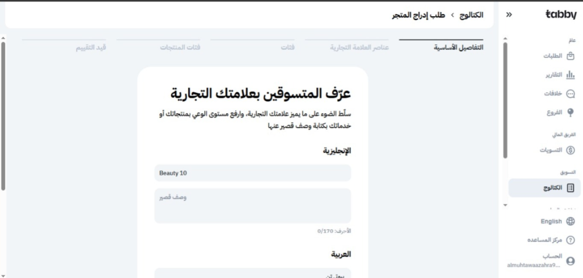Select the الكتالوج catalog grid icon
583x278 pixels.
pos(570,188)
